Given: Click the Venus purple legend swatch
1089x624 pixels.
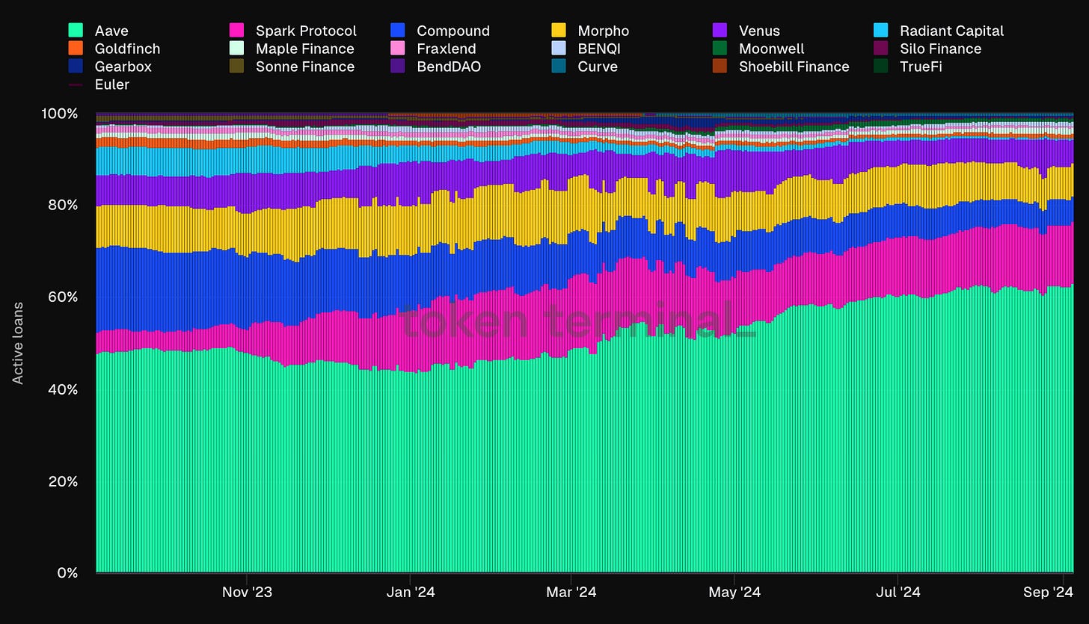Looking at the screenshot, I should click(x=720, y=31).
